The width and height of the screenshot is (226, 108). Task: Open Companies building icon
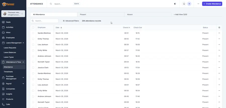click(x=3, y=89)
